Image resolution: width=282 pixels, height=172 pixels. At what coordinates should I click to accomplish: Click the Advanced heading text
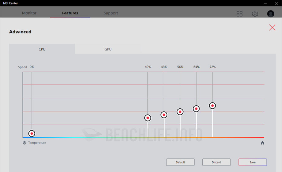[x=20, y=32]
